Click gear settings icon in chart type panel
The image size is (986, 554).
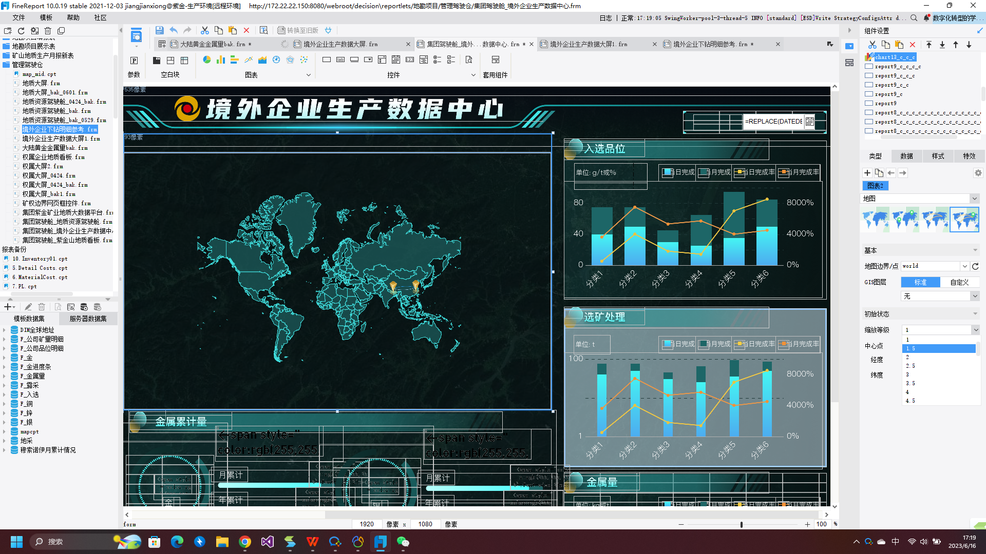978,173
